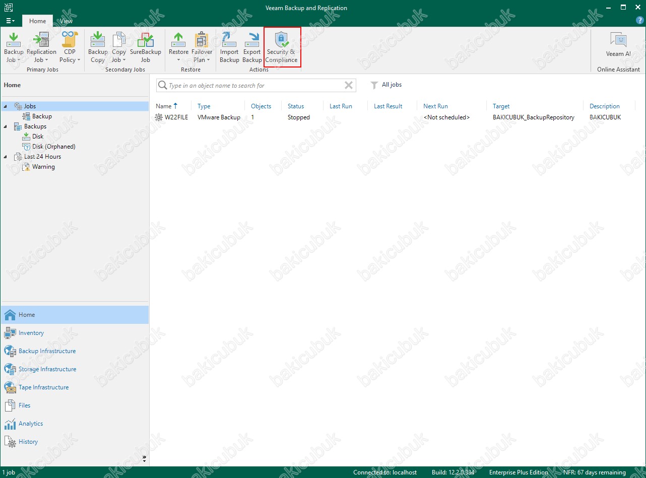Open the Backup Infrastructure view
Screen dimensions: 646x478
point(75,351)
